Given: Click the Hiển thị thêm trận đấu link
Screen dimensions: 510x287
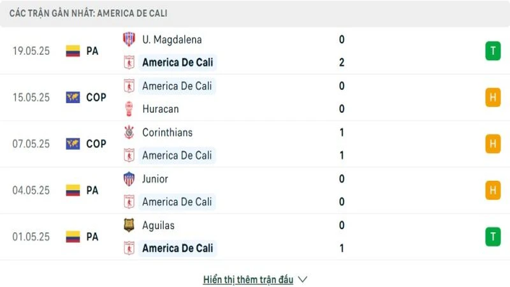Looking at the screenshot, I should point(248,279).
